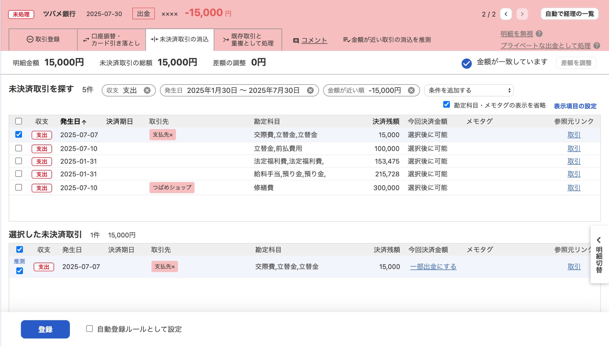The image size is (609, 346).
Task: Uncheck the 2025-07-07 交際費 row checkbox
Action: tap(19, 134)
